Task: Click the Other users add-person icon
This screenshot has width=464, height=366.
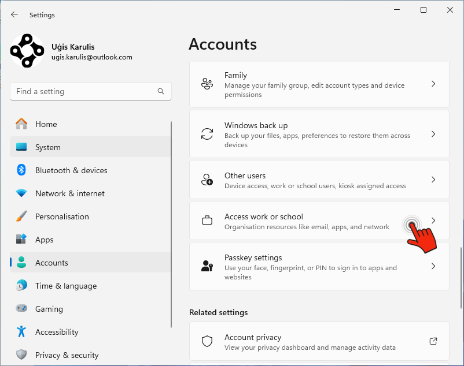Action: coord(207,180)
